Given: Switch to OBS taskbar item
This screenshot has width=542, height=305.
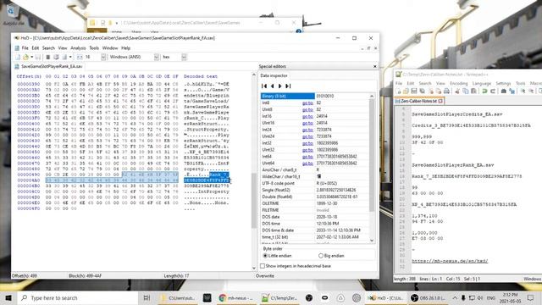Looking at the screenshot, I should tap(429, 297).
